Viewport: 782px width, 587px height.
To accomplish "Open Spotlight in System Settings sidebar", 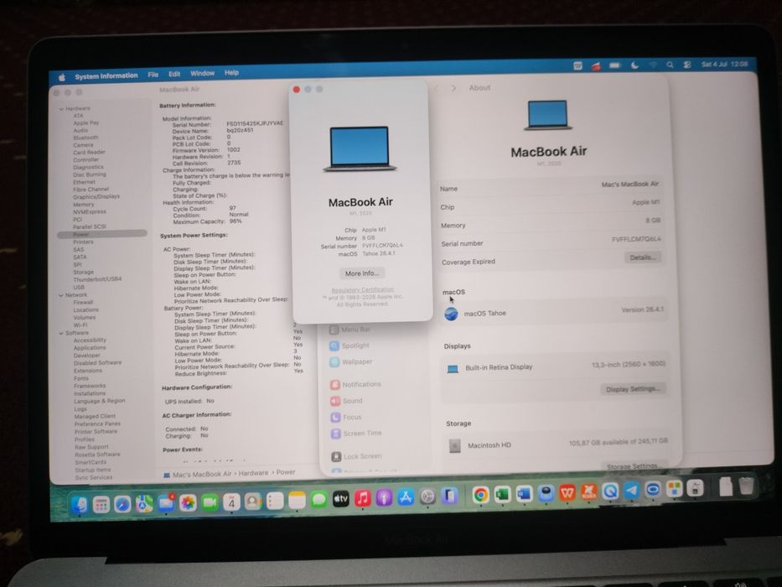I will (x=350, y=345).
